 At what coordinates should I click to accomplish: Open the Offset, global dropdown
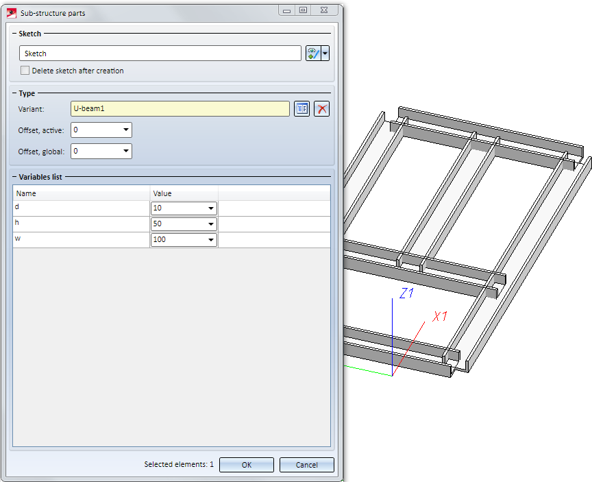[126, 151]
